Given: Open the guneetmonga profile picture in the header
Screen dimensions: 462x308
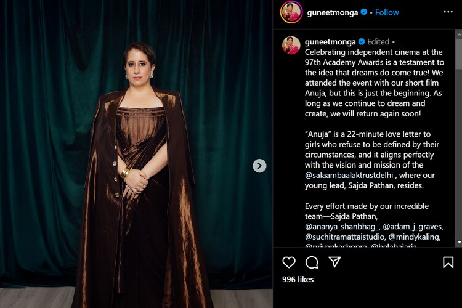Looking at the screenshot, I should click(x=291, y=12).
